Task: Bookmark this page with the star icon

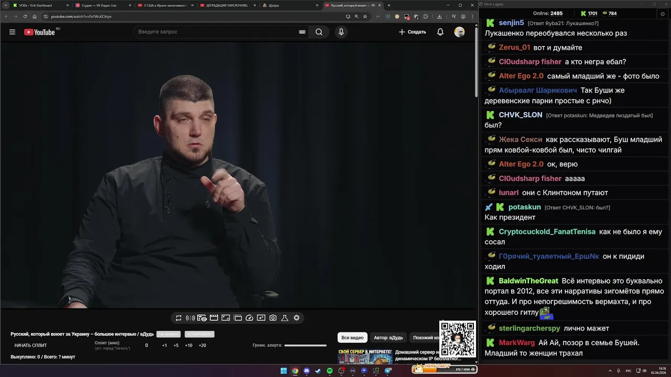Action: 365,16
